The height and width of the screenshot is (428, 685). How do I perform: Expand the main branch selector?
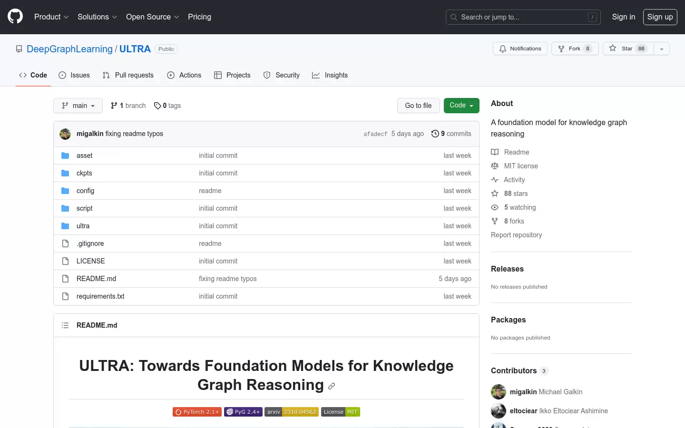pyautogui.click(x=78, y=106)
